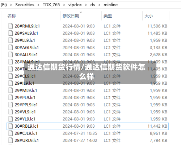Select the file name 30#ALL9.lc1
The width and height of the screenshot is (181, 145).
[x=26, y=55]
